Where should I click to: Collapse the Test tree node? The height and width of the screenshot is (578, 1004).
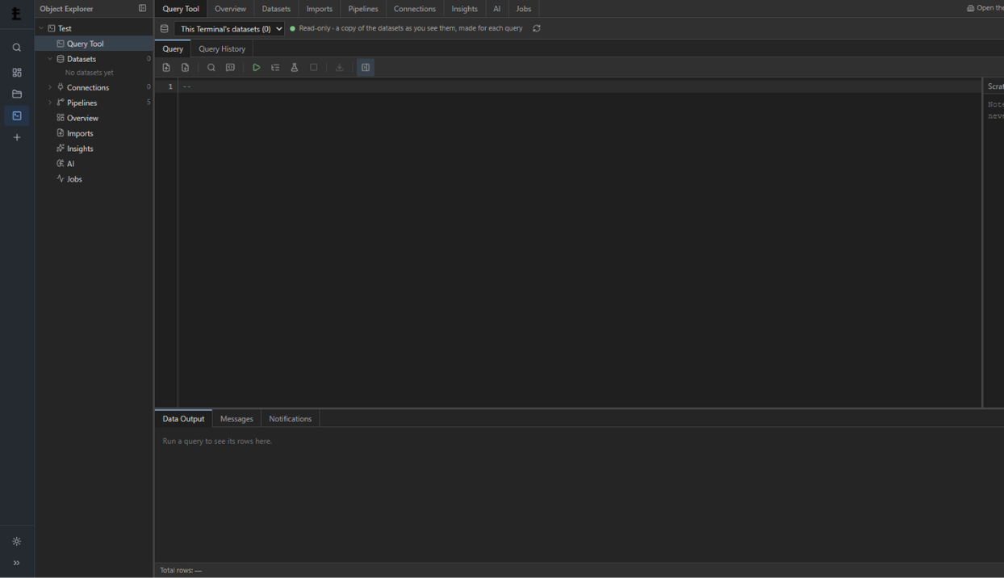(41, 28)
